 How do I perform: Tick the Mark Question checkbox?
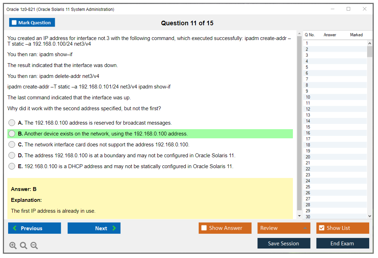pos(14,22)
